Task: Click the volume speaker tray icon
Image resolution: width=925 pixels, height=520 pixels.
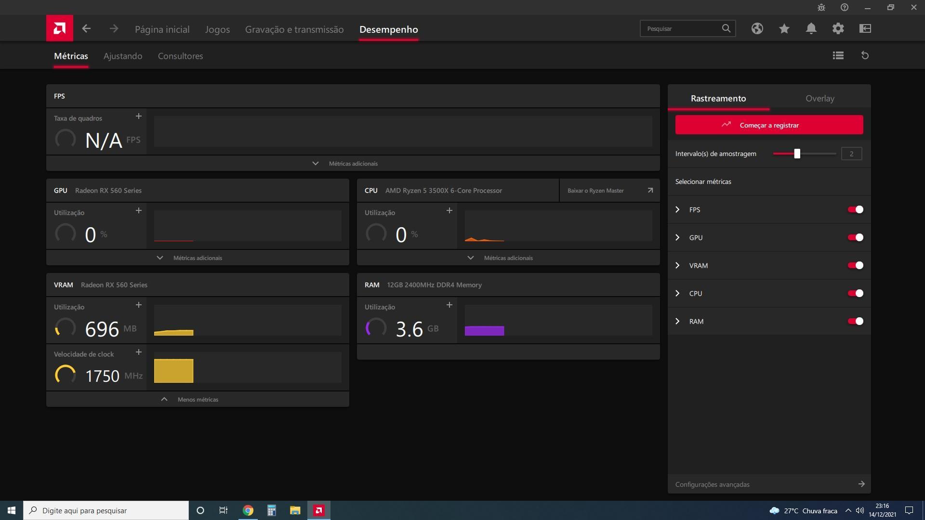Action: point(860,510)
